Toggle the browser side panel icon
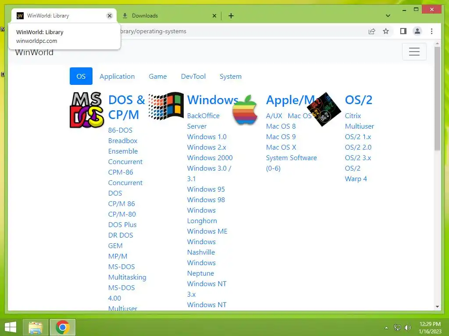449x336 pixels. 403,31
